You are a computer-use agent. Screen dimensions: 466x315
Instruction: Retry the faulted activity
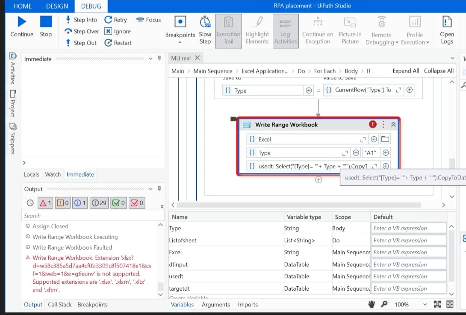(115, 20)
